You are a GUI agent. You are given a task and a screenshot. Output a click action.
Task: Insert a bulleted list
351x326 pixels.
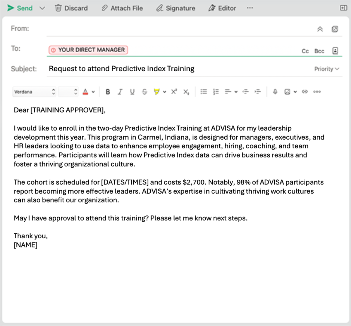point(204,92)
